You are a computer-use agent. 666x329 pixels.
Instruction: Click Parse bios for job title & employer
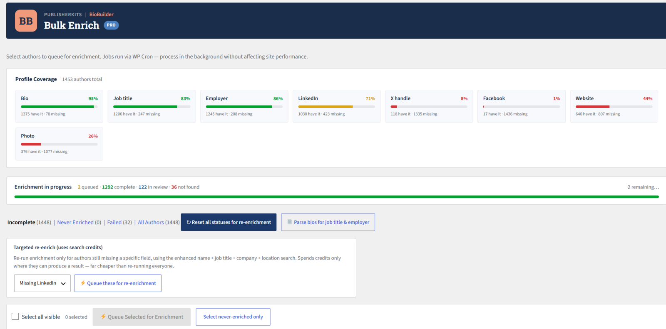click(328, 222)
